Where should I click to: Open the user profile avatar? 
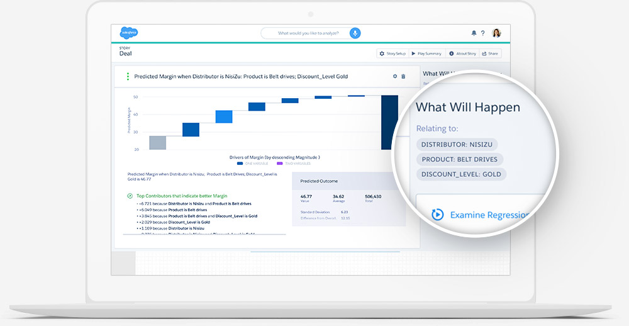(496, 33)
